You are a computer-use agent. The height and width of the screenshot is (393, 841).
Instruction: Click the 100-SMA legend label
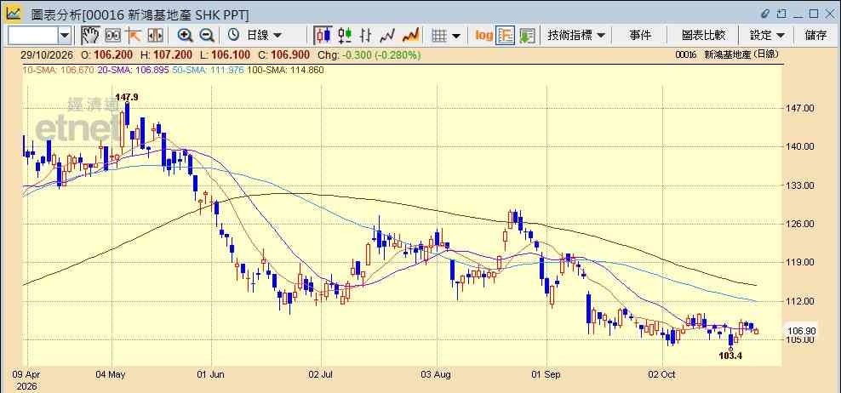(x=285, y=70)
